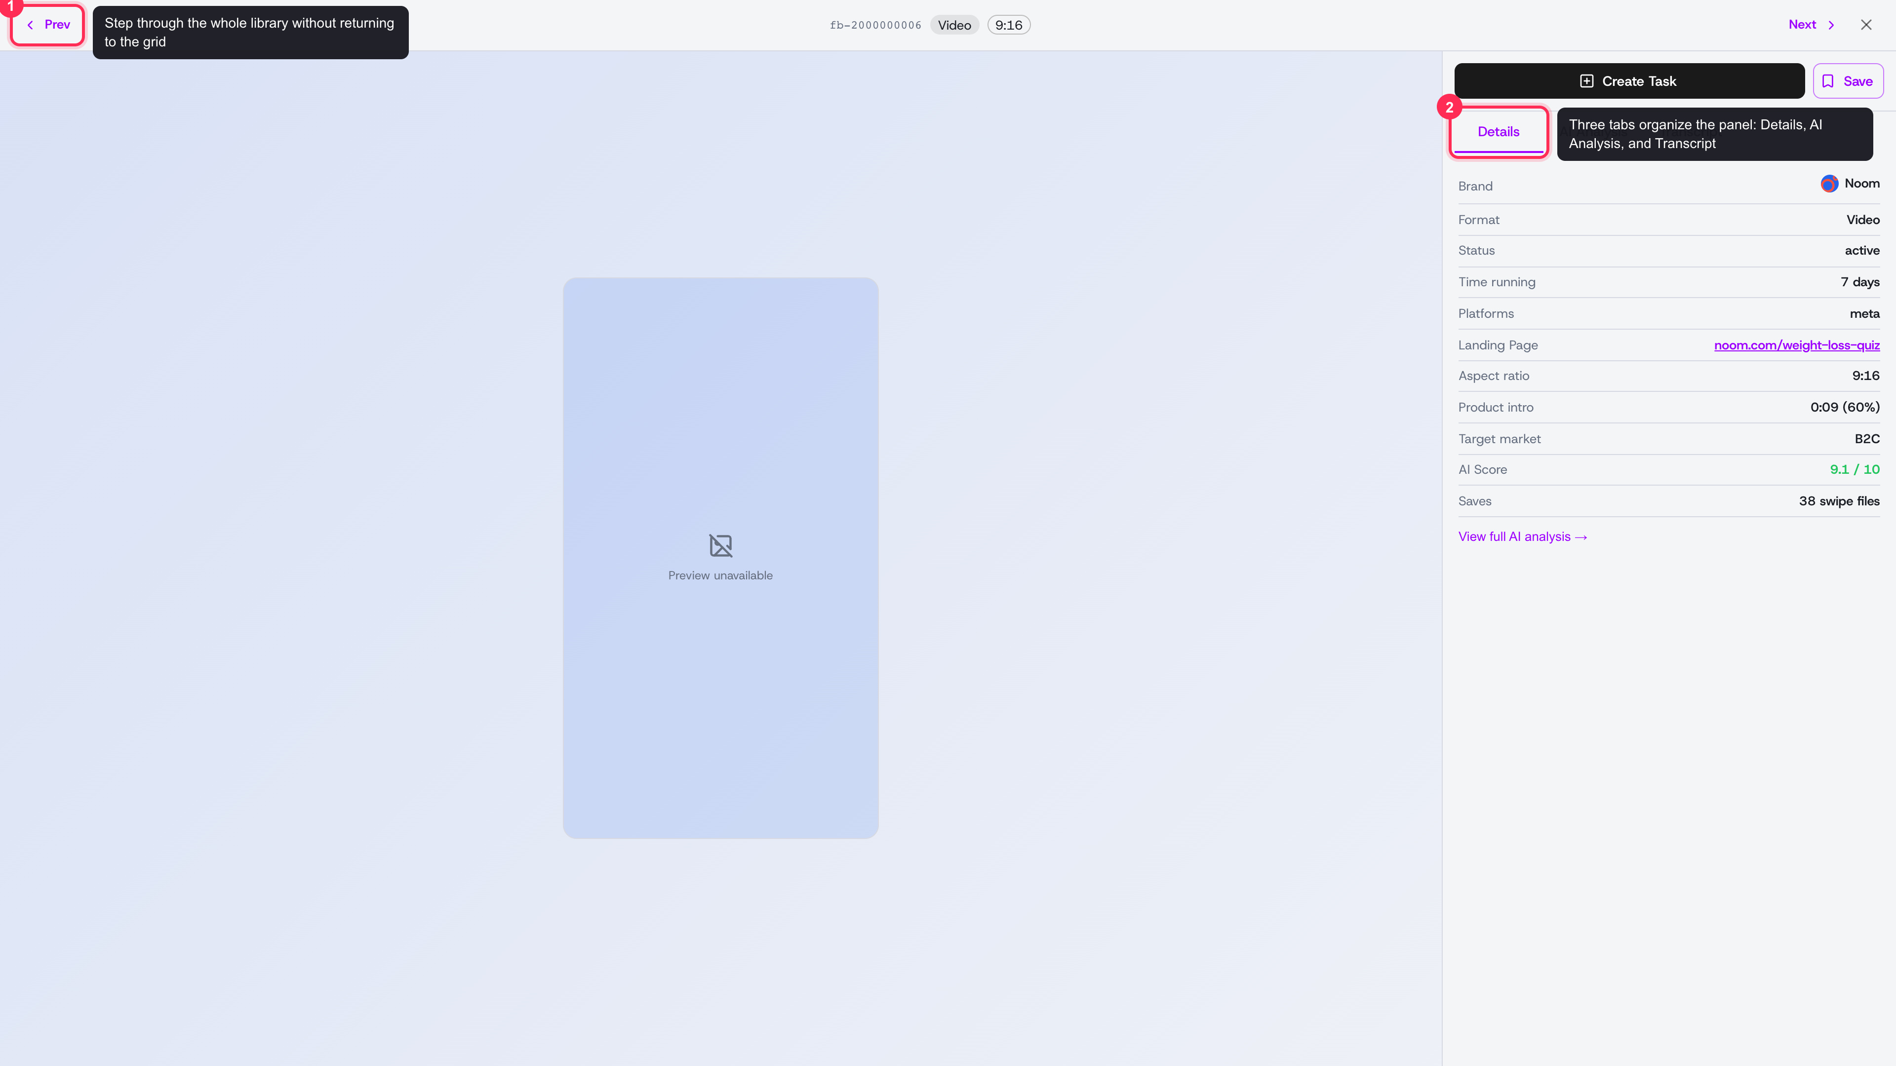Viewport: 1896px width, 1066px height.
Task: Click the Aspect ratio value 9:16 in details
Action: click(1865, 376)
